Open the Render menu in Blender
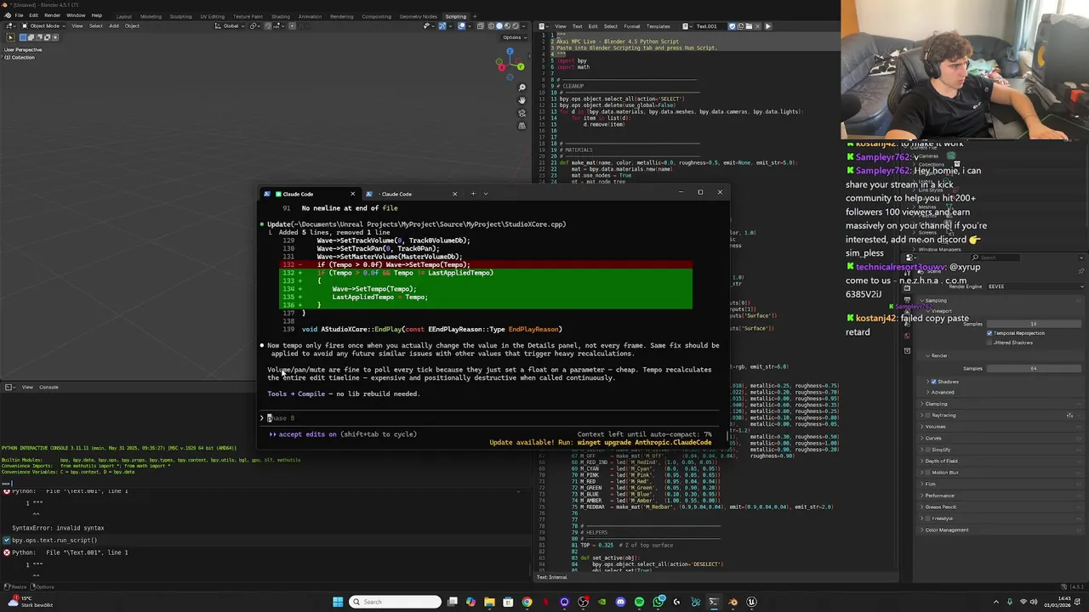Image resolution: width=1089 pixels, height=612 pixels. coord(52,15)
